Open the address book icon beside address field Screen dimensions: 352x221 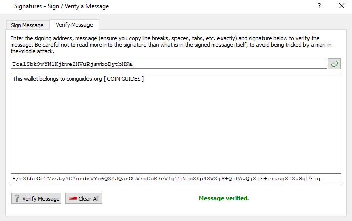[334, 64]
